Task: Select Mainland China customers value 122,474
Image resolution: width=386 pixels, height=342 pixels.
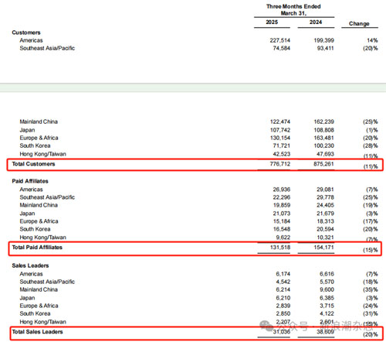Action: pyautogui.click(x=280, y=121)
